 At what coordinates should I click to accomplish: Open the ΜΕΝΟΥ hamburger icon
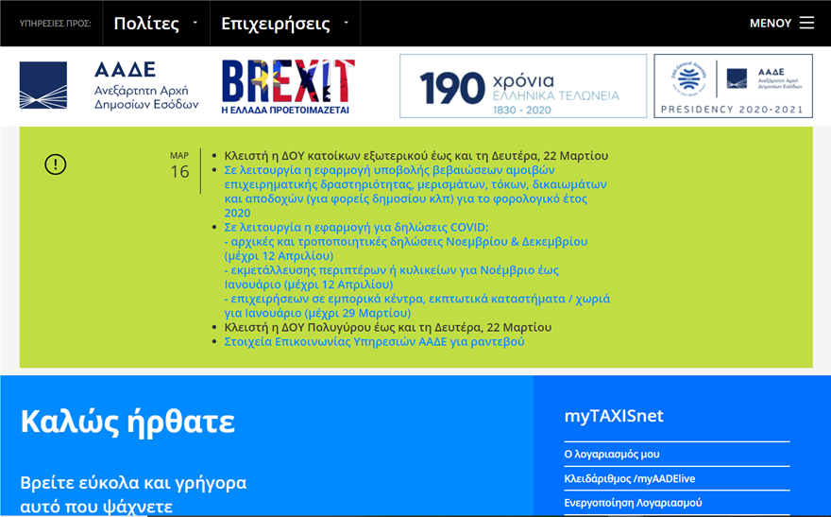806,23
